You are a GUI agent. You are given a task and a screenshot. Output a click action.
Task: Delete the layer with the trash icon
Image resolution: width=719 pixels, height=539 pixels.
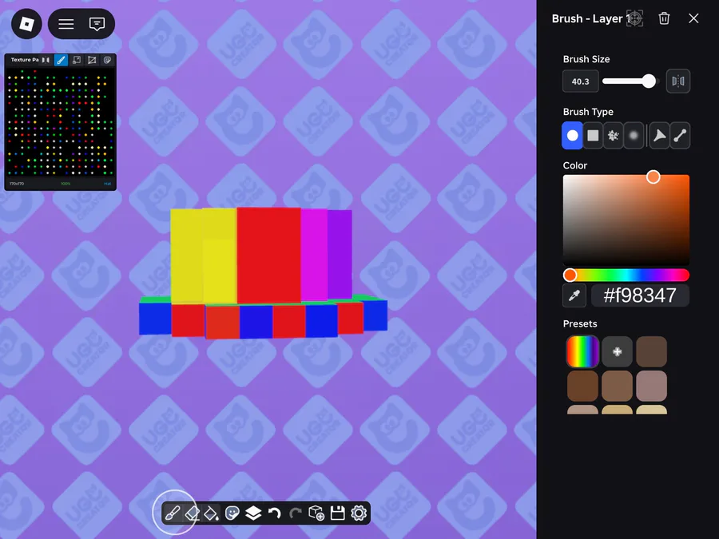[664, 18]
